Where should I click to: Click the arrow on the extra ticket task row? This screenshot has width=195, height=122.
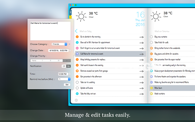coord(141,48)
